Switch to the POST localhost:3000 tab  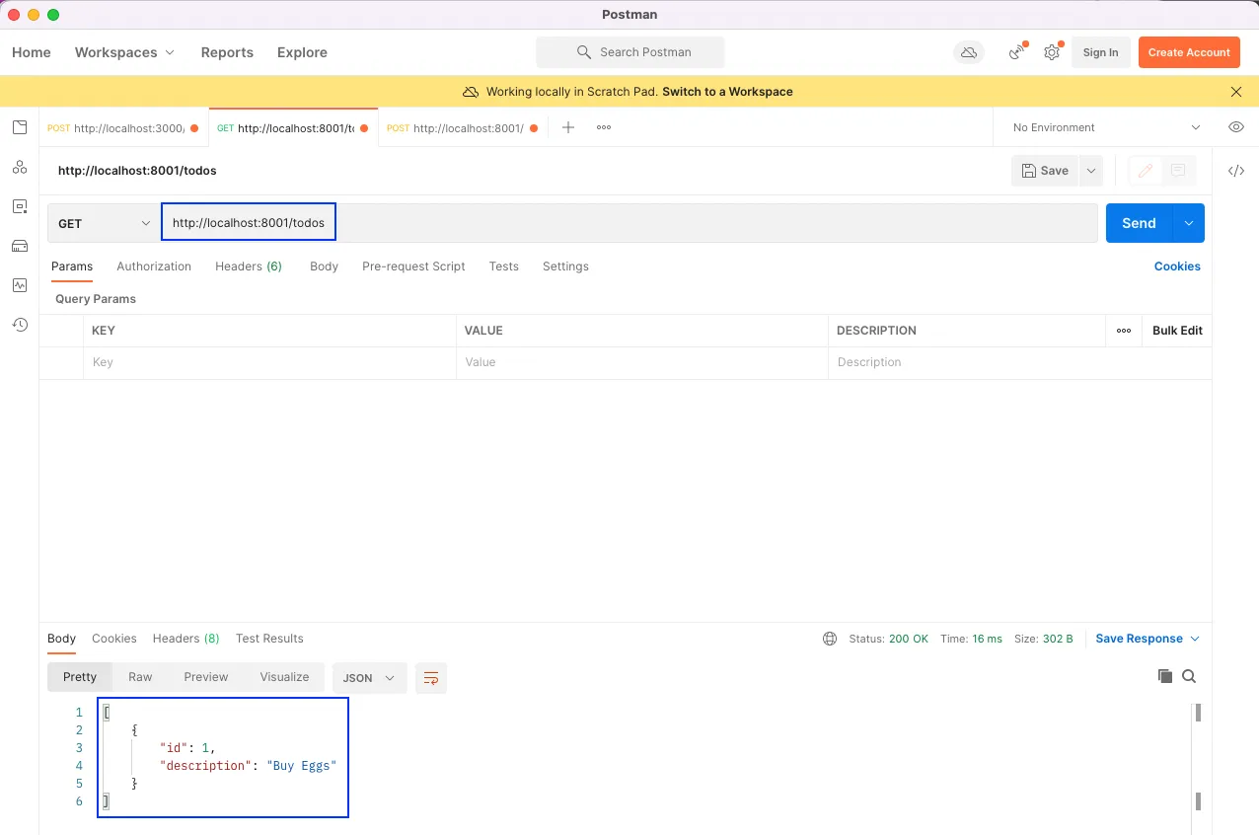pyautogui.click(x=123, y=128)
